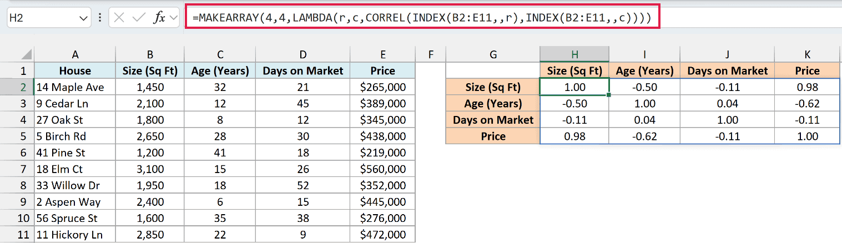
Task: Select column H header
Action: 574,54
